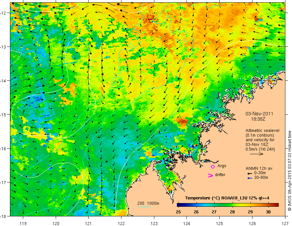The width and height of the screenshot is (292, 226).
Task: Click the IMOS copyright timestamp text
Action: coord(289,170)
